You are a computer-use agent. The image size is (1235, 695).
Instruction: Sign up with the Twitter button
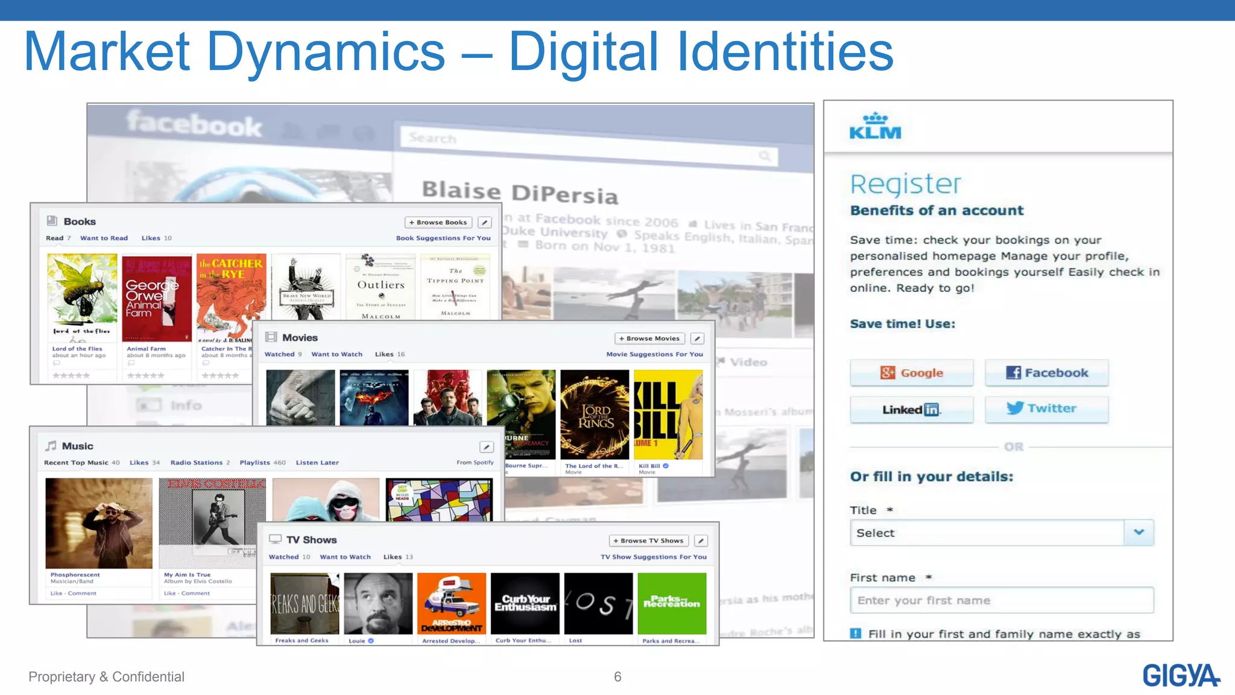click(x=1047, y=408)
